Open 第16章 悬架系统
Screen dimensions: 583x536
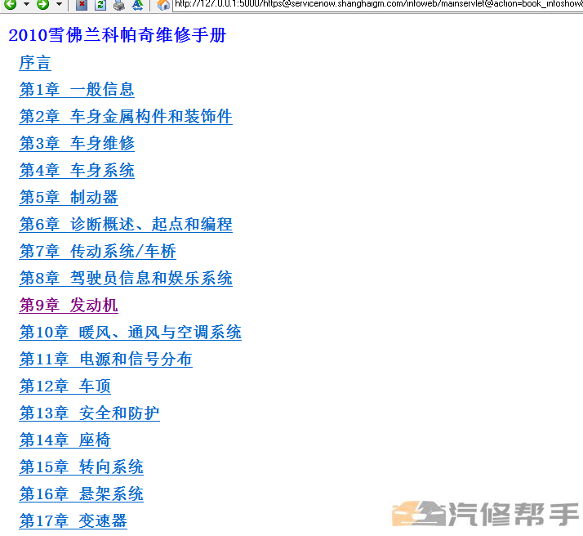coord(81,494)
